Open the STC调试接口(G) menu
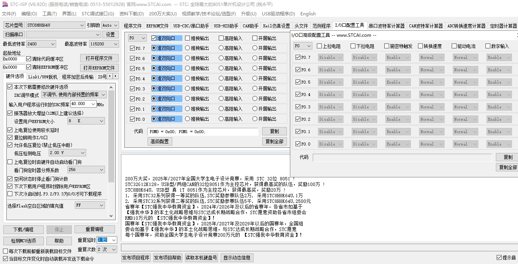 98,14
